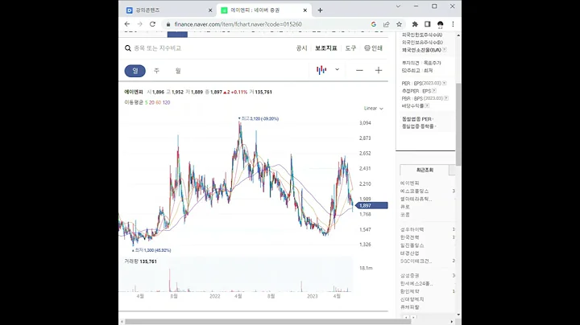
Task: Click the 투자의견 목표주가 label
Action: coord(421,63)
